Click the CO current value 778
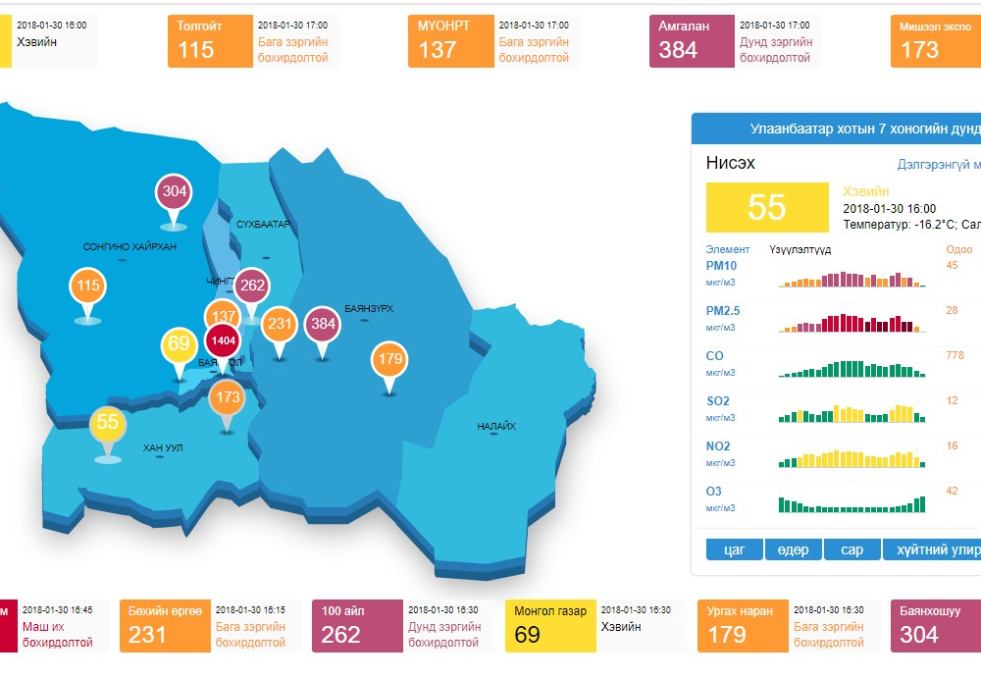Image resolution: width=981 pixels, height=678 pixels. pyautogui.click(x=955, y=355)
